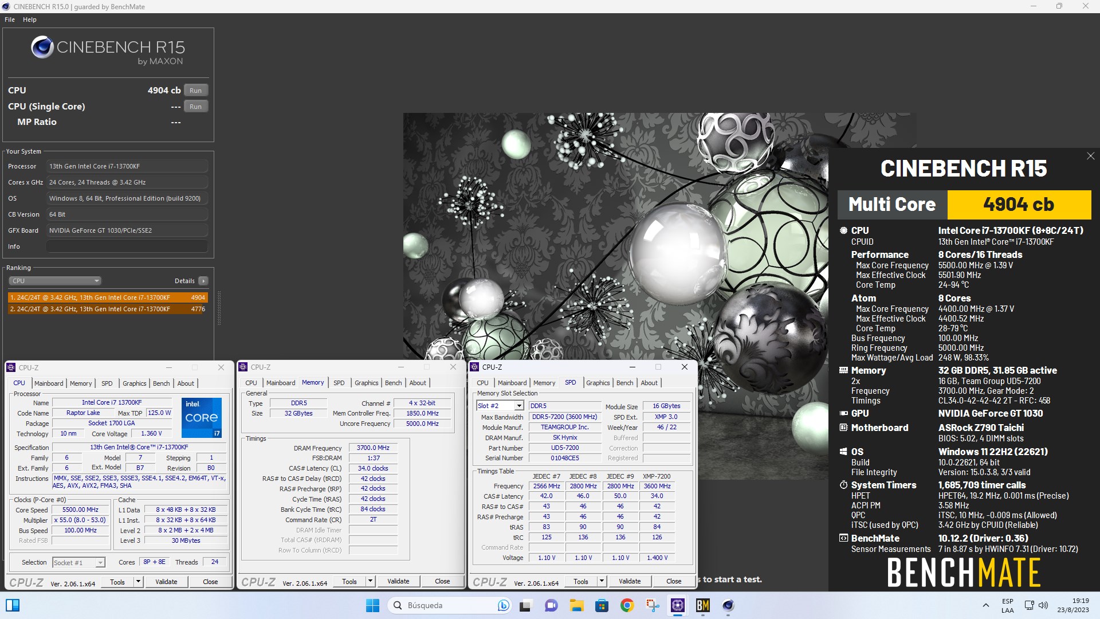
Task: Switch to Bench tab in CPU-Z CPU window
Action: 162,383
